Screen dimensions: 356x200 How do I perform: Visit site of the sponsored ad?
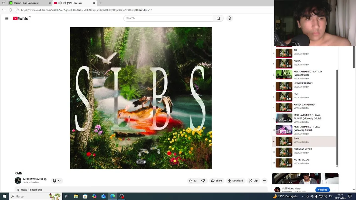click(x=322, y=190)
